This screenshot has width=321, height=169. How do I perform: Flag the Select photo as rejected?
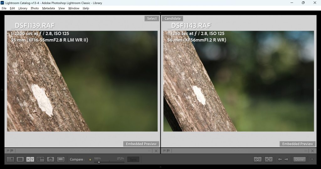12,151
